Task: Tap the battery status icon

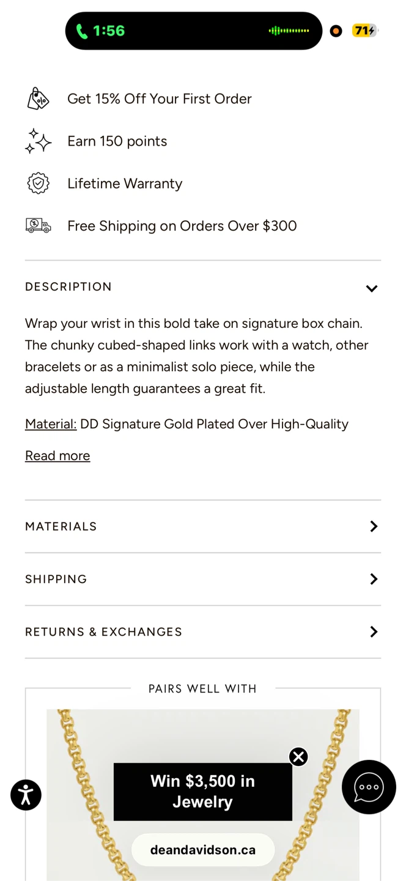Action: pos(365,31)
